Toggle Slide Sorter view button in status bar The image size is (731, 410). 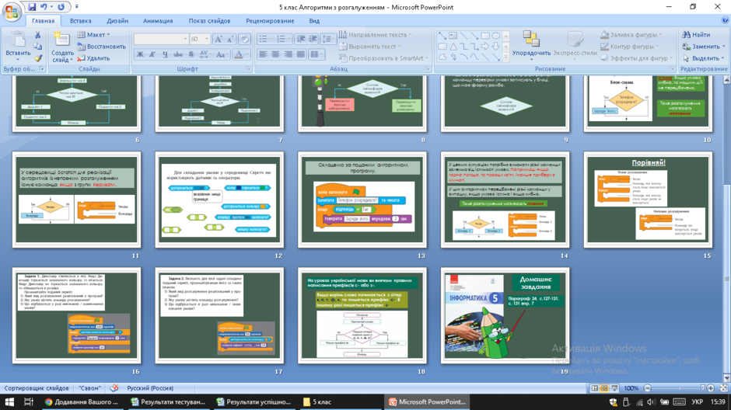[604, 388]
